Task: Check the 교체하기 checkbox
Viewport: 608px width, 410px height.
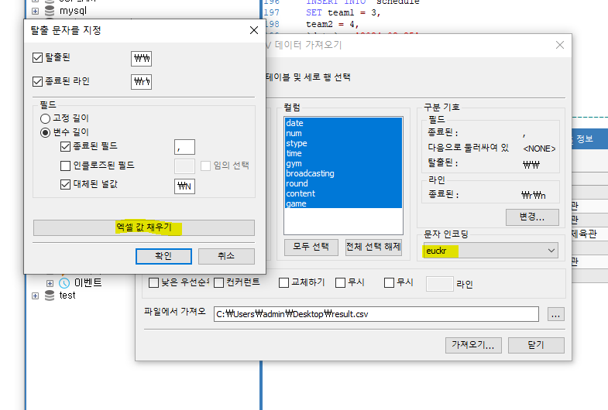Action: click(283, 282)
